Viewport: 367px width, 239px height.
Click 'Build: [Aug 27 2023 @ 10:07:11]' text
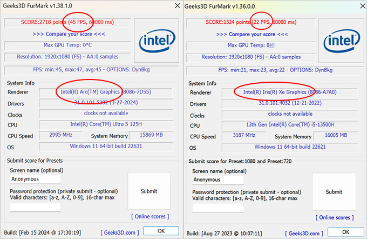pyautogui.click(x=224, y=234)
